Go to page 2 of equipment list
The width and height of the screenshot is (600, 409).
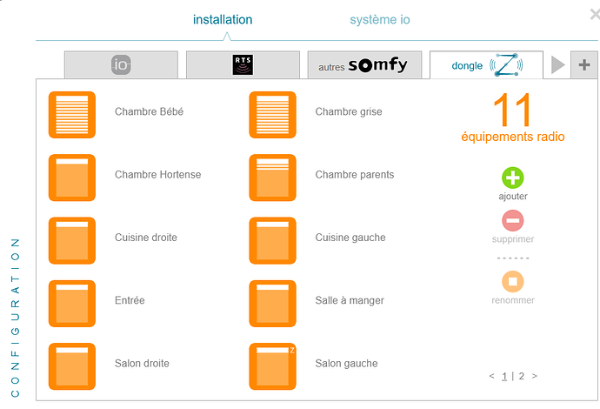pyautogui.click(x=522, y=376)
